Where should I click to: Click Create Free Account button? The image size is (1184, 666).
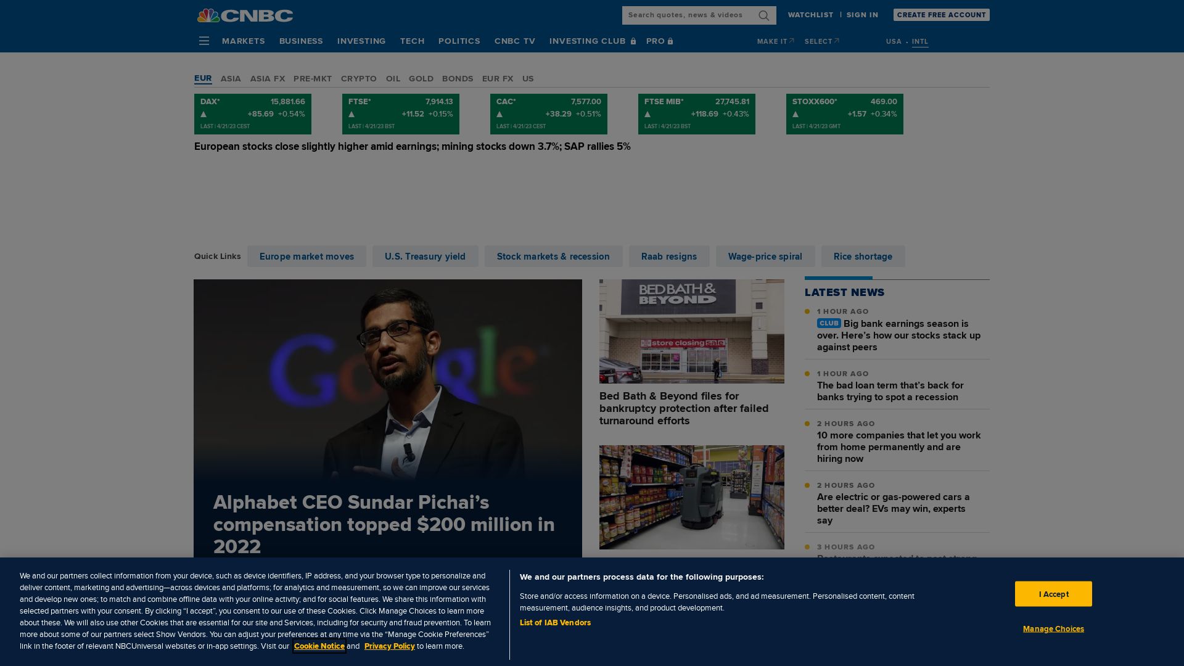pos(941,15)
